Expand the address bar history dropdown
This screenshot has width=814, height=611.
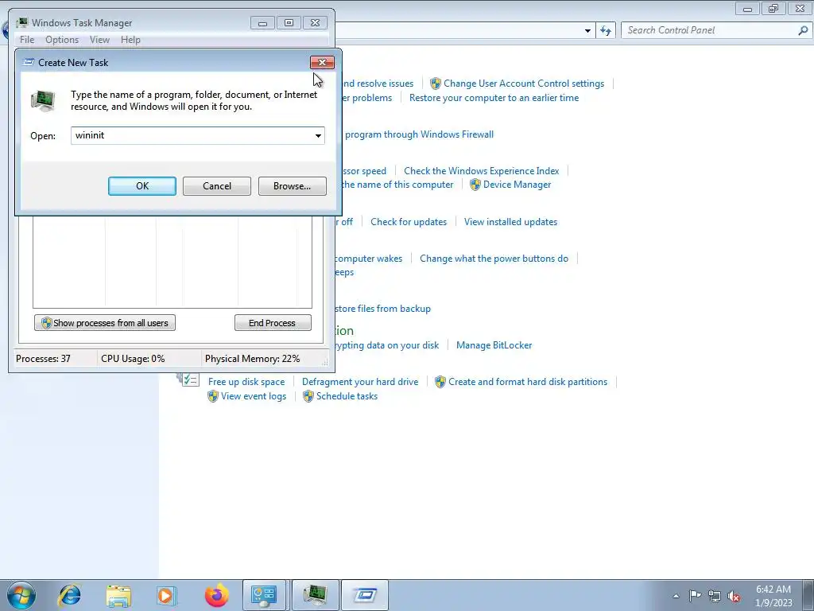tap(587, 31)
